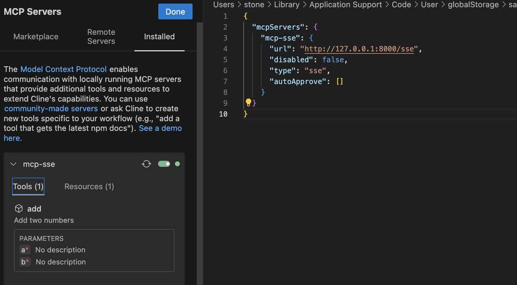
Task: Open the Resources (1) tab for mcp-sse
Action: click(89, 187)
